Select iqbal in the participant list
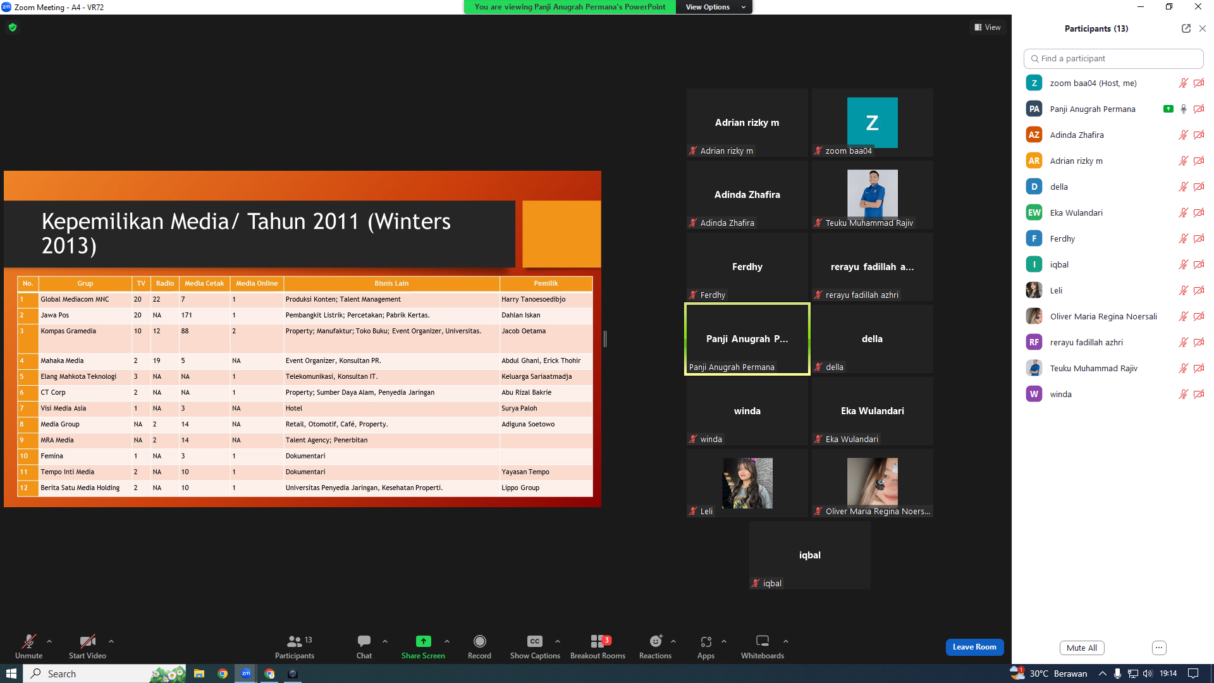This screenshot has width=1214, height=683. coord(1113,264)
